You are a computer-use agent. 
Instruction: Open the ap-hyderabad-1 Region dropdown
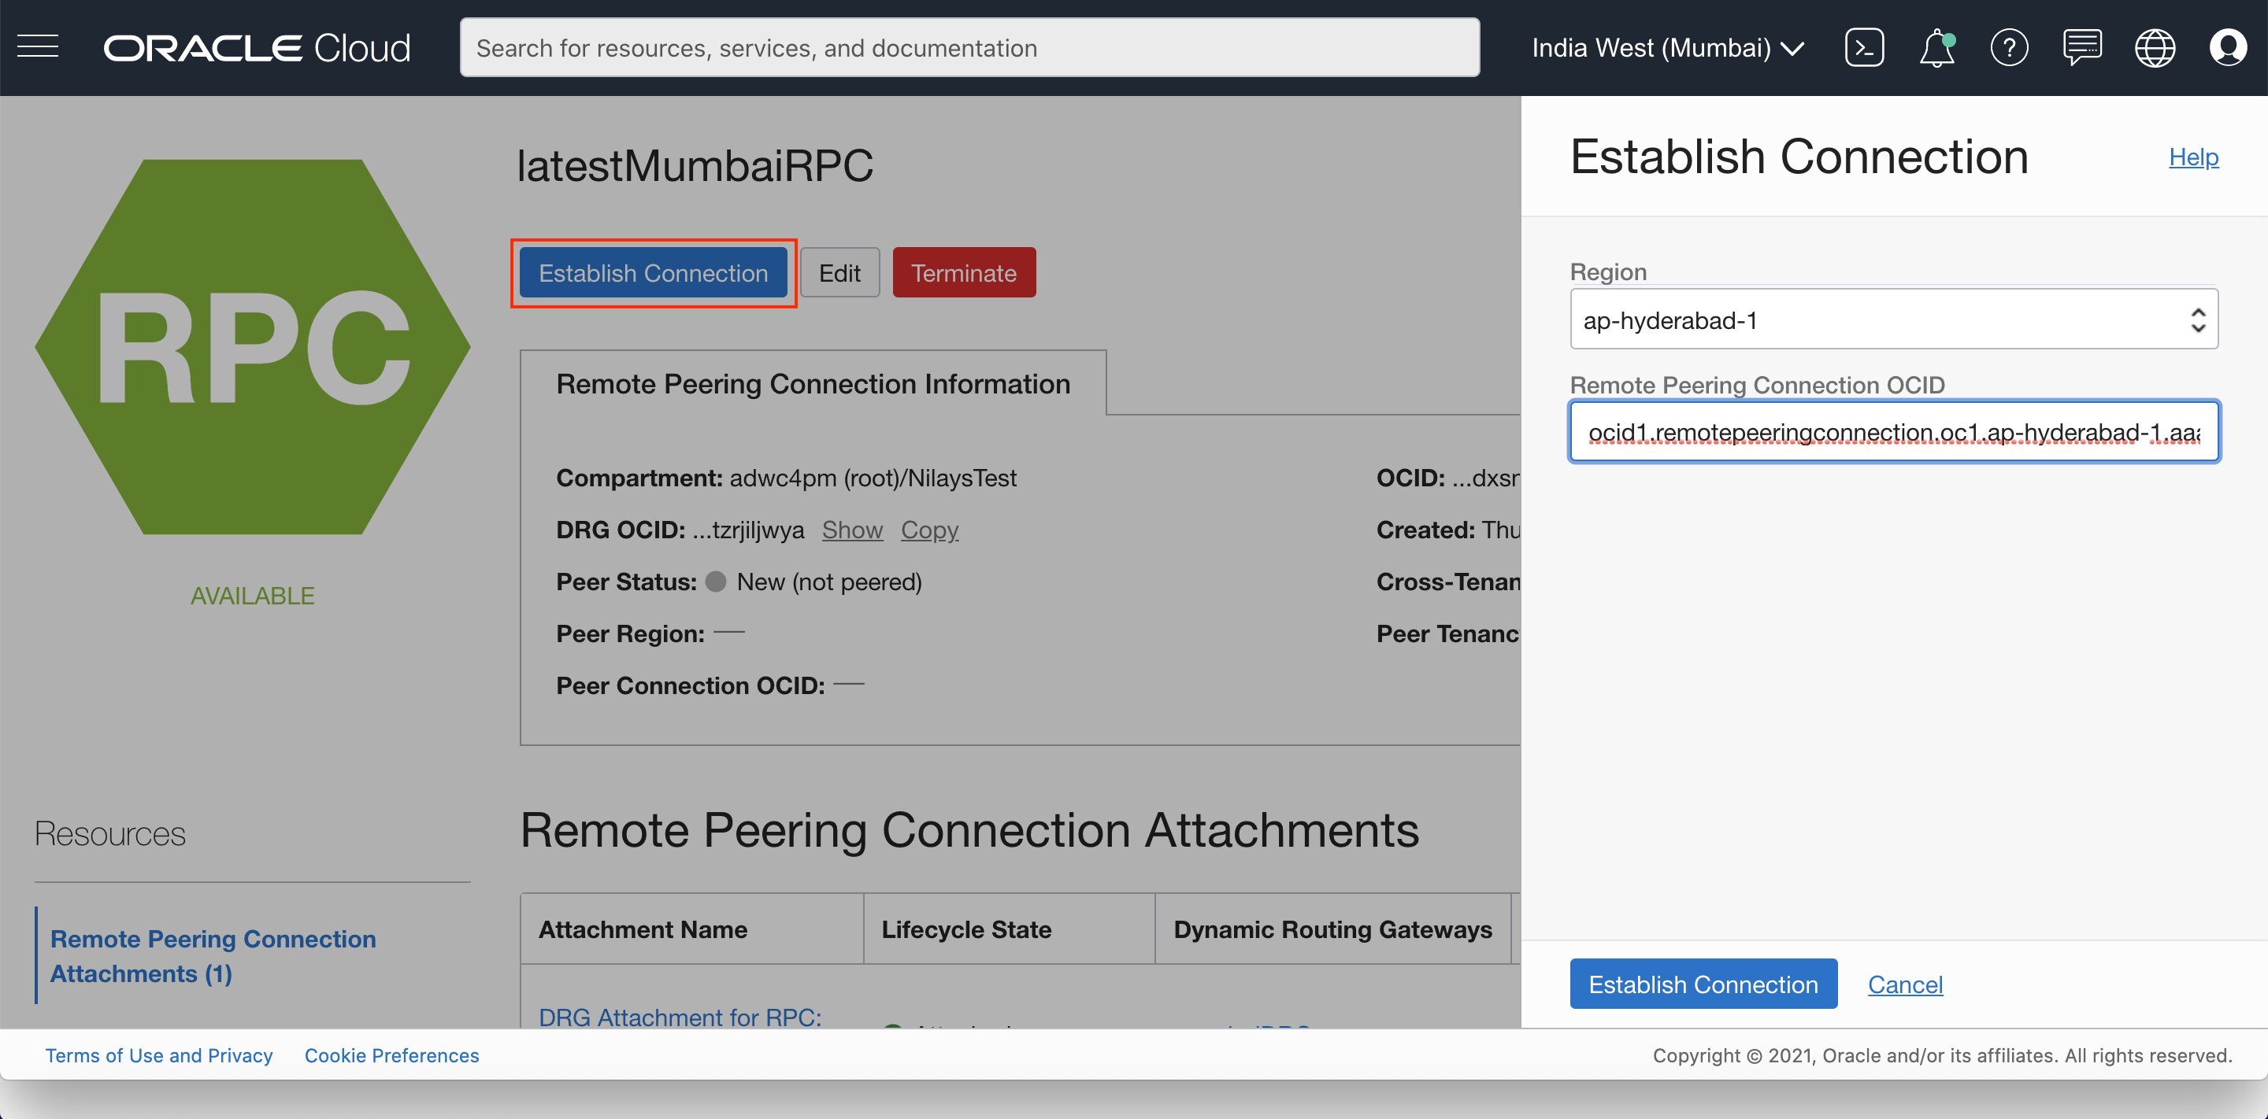(1893, 319)
